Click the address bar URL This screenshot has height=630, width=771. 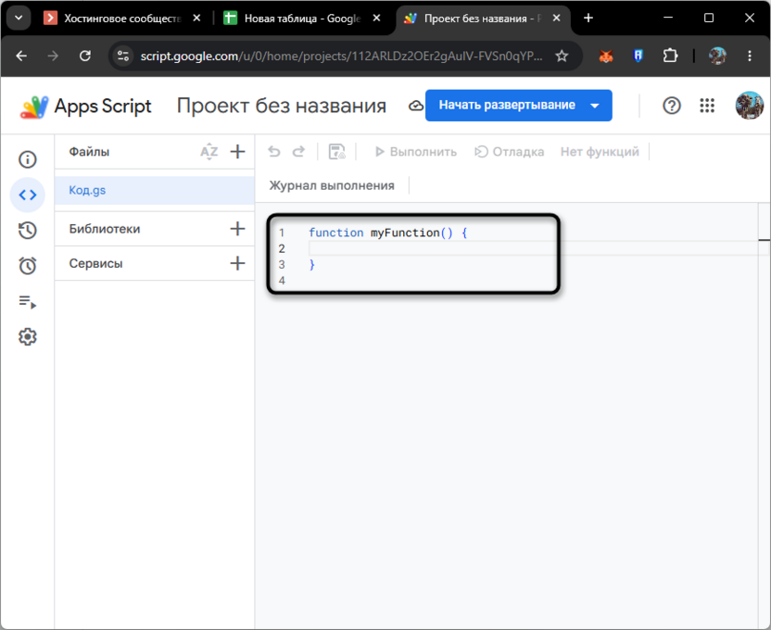coord(341,56)
